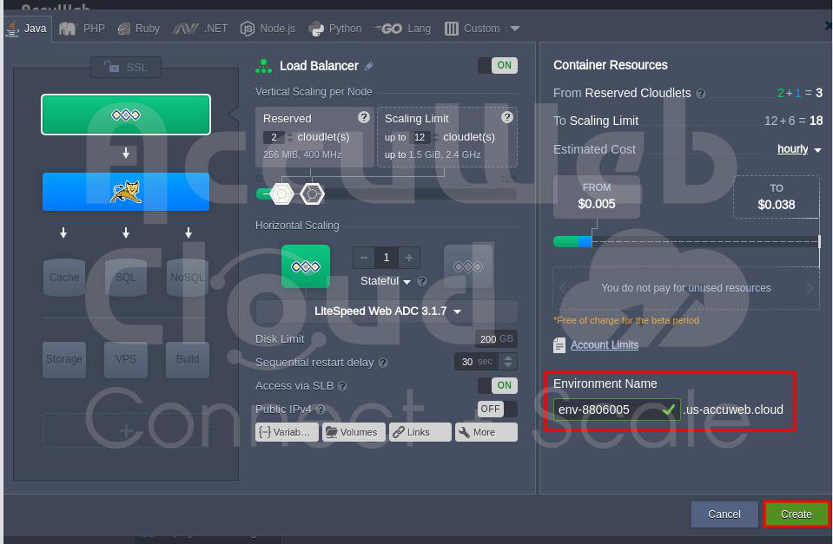This screenshot has height=544, width=833.
Task: Enable the Public IPv4 switch
Action: (x=497, y=409)
